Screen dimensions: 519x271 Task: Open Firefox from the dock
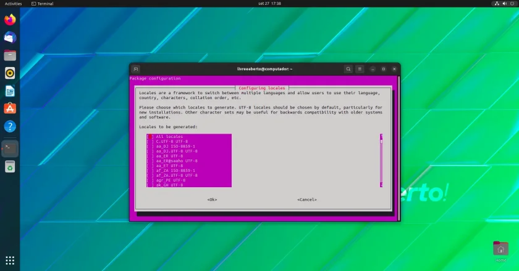[10, 20]
